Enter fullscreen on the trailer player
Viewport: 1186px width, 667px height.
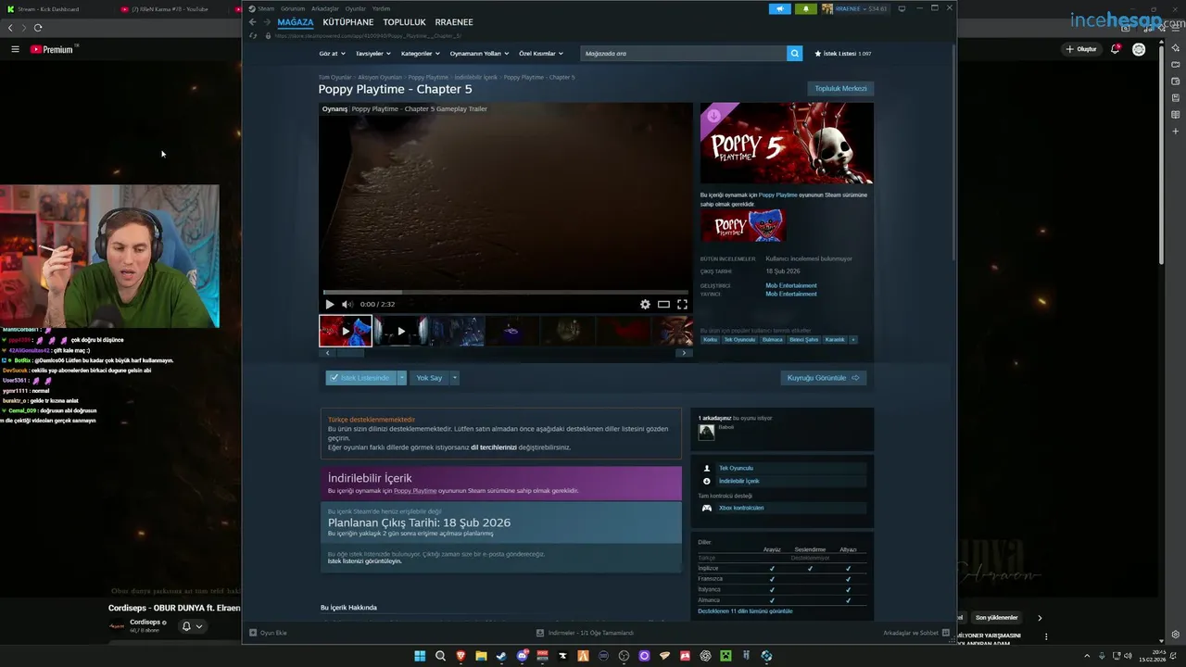[682, 304]
